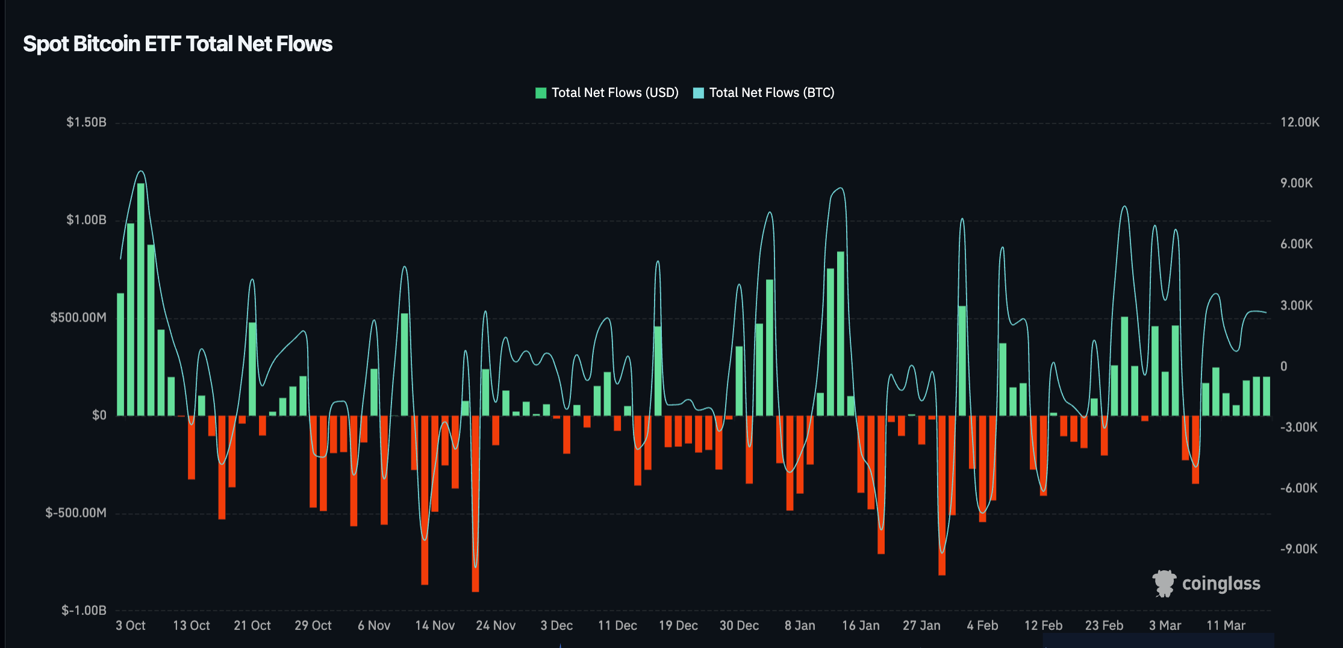The width and height of the screenshot is (1343, 648).
Task: Click the deepest red bar near 24 Nov
Action: (x=475, y=506)
